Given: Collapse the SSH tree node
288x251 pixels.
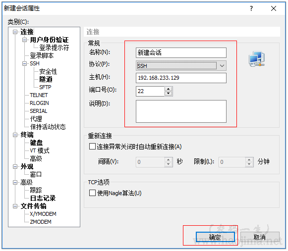Looking at the screenshot, I should pos(24,64).
